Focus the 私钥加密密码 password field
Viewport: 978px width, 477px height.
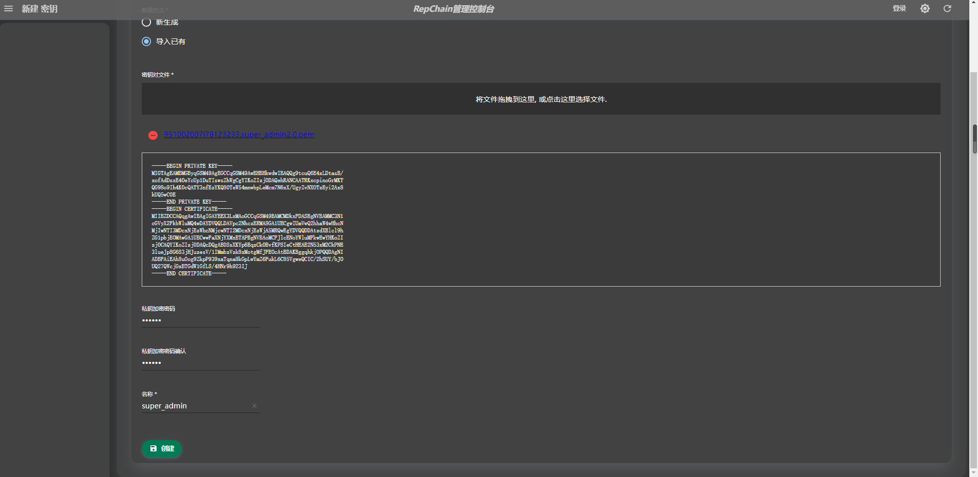[201, 320]
